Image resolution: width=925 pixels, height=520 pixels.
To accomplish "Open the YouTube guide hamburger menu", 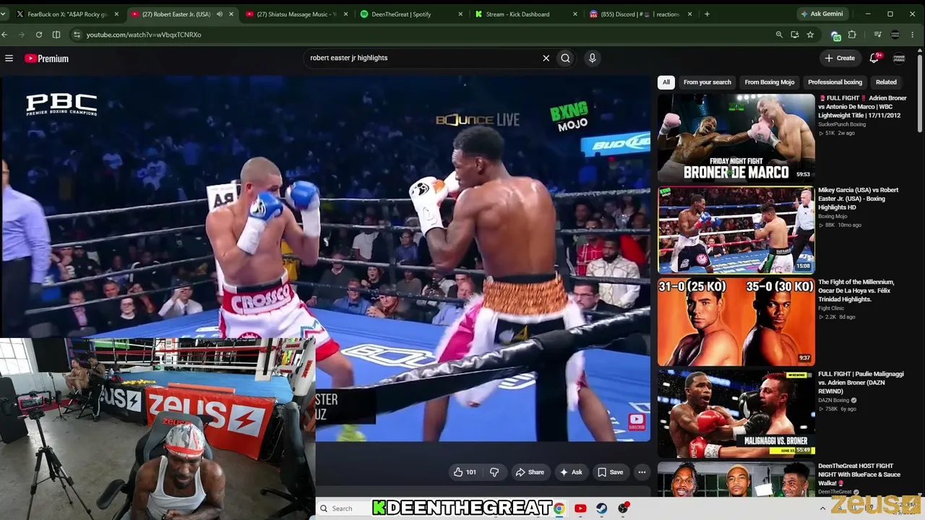I will click(x=9, y=58).
